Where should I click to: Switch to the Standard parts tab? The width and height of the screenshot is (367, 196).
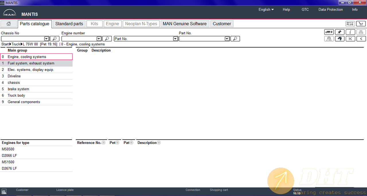(69, 24)
